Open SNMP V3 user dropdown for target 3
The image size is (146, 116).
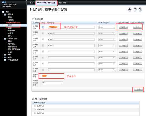[x=107, y=39]
